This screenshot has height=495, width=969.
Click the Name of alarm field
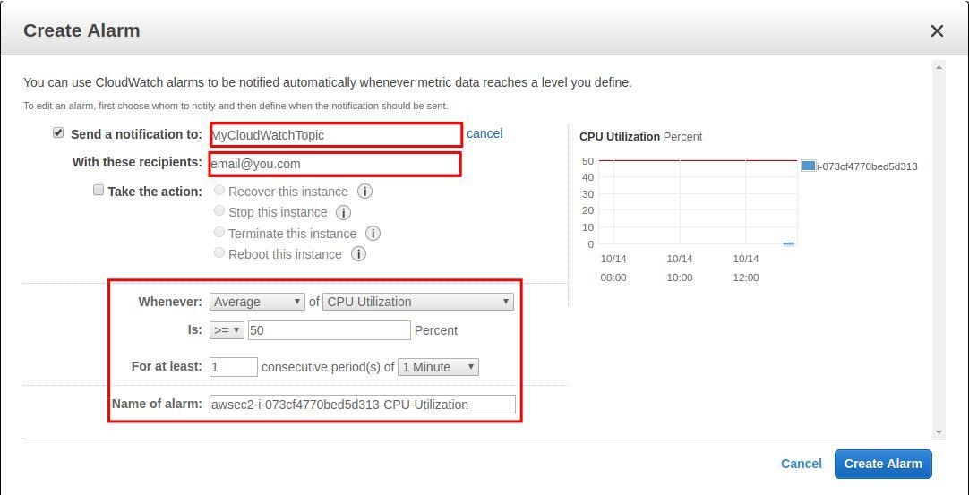point(362,405)
